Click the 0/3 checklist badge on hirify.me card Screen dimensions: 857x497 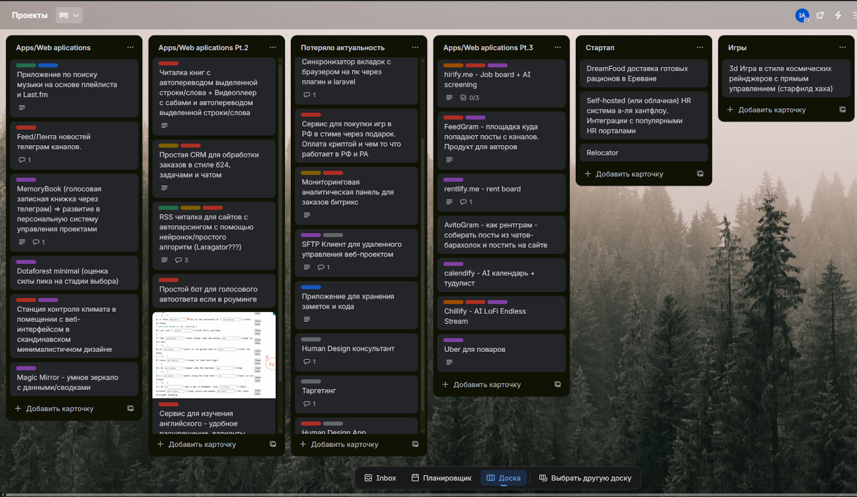tap(470, 98)
